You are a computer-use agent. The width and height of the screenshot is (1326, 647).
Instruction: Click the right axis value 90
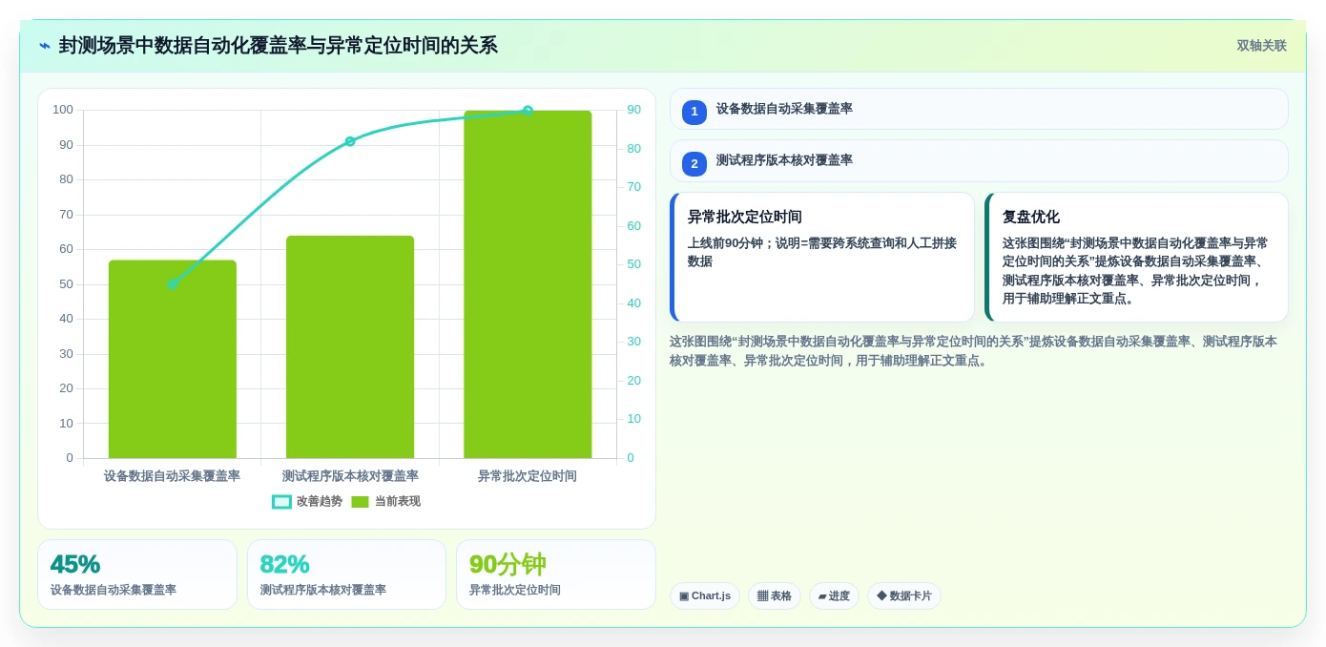633,110
